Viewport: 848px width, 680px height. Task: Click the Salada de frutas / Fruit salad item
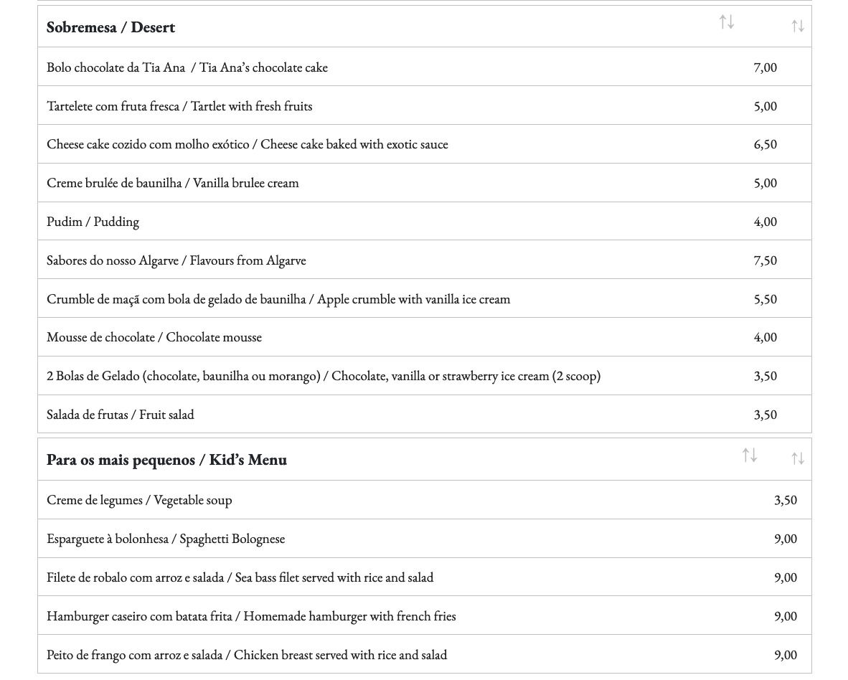[121, 415]
